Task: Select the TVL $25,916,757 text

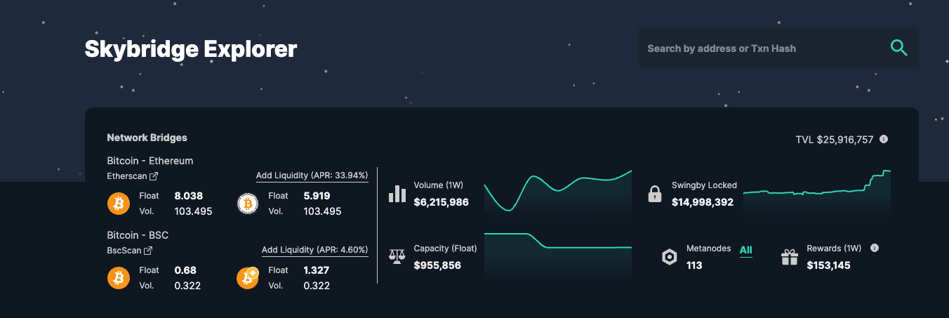Action: 835,140
